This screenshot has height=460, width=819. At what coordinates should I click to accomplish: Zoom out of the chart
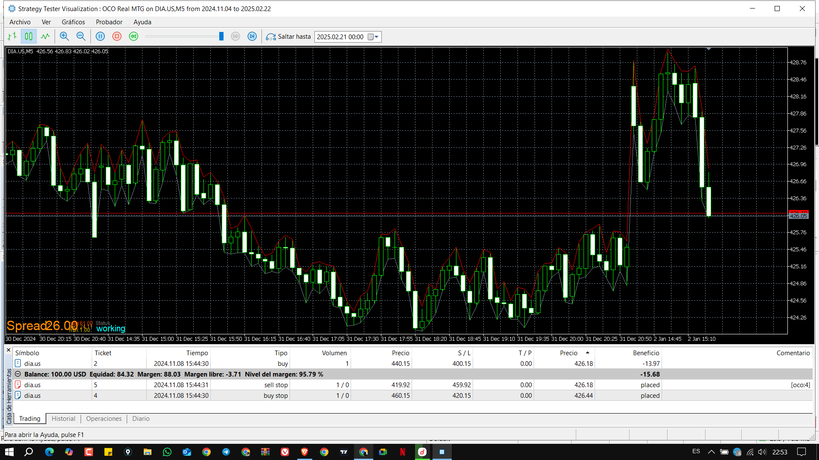click(x=81, y=37)
